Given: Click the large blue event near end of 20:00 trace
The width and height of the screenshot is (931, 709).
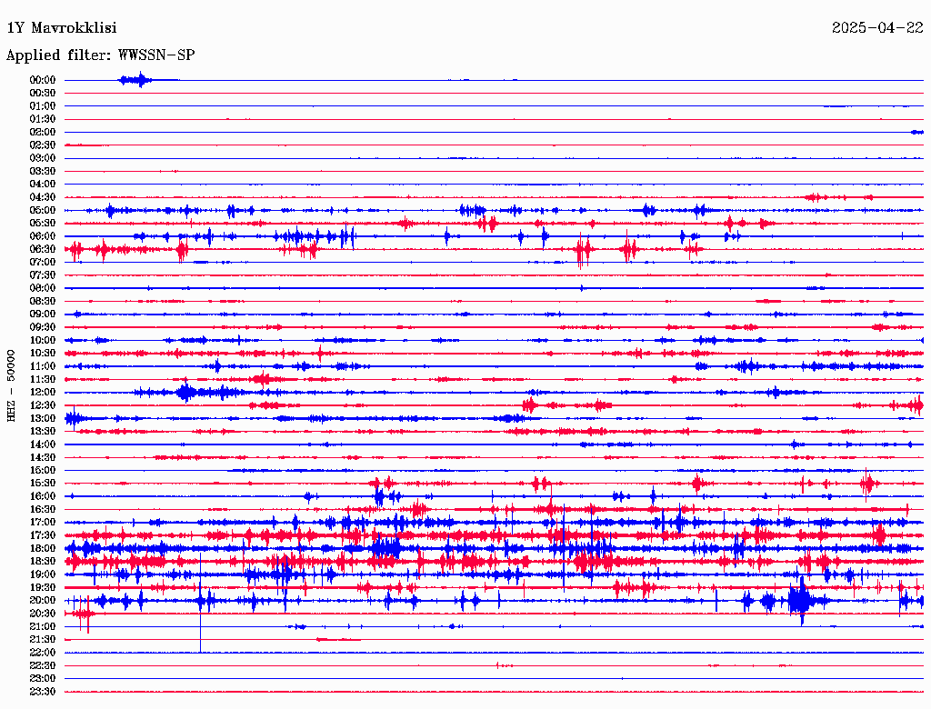Looking at the screenshot, I should 800,600.
